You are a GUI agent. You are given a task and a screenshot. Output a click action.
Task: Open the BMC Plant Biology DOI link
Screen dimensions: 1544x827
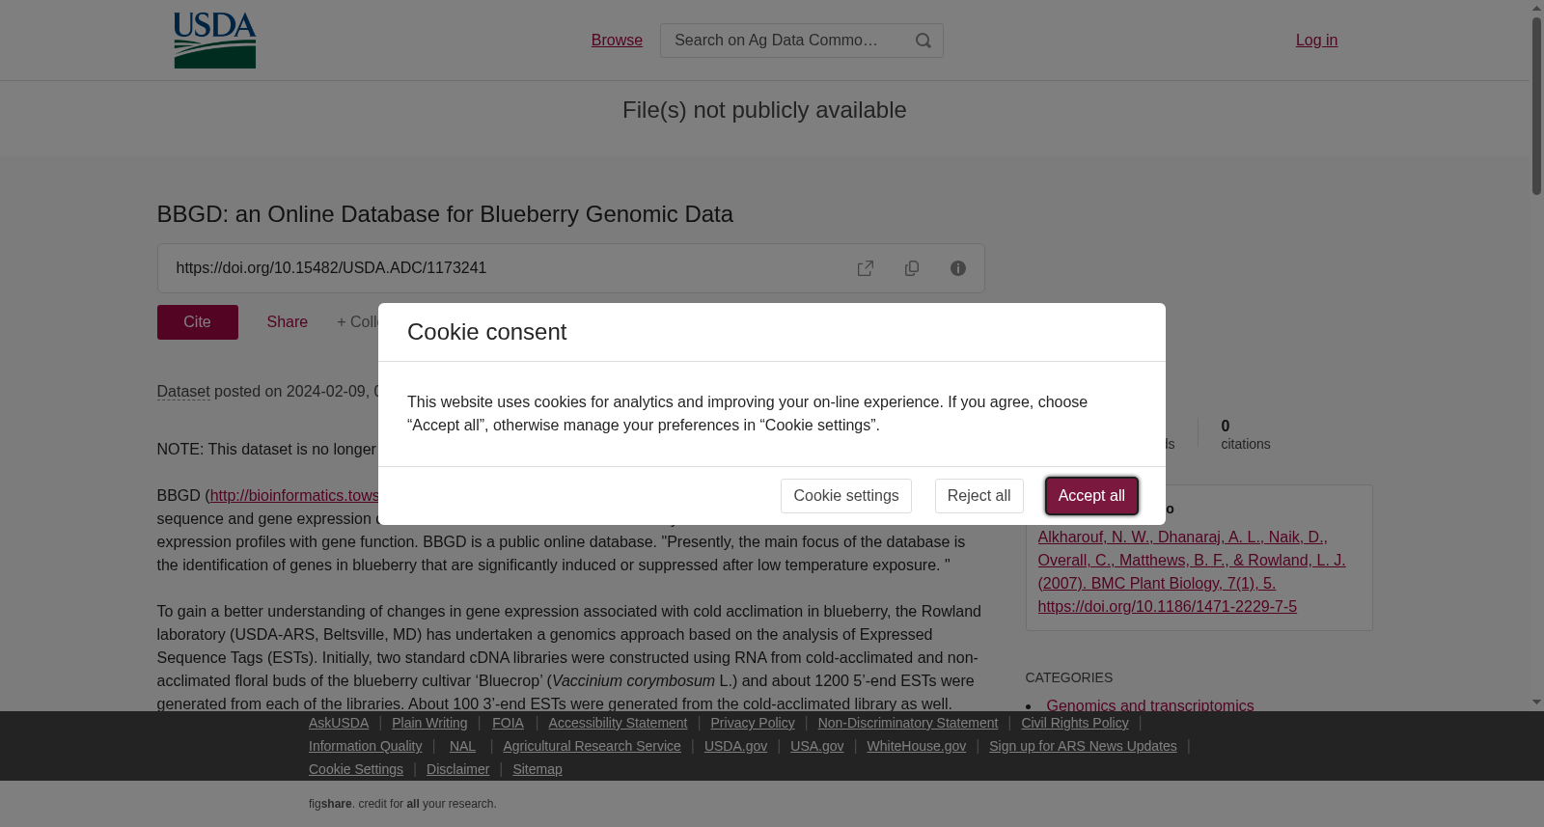point(1167,607)
